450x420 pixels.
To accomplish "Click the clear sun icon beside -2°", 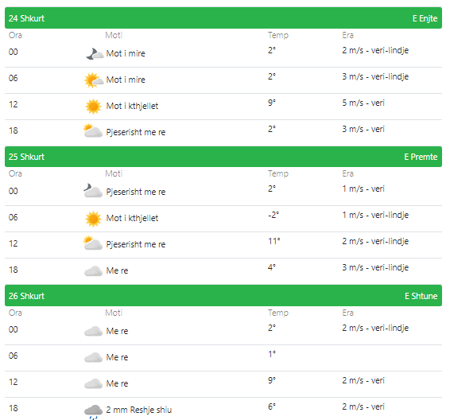I will tap(93, 219).
